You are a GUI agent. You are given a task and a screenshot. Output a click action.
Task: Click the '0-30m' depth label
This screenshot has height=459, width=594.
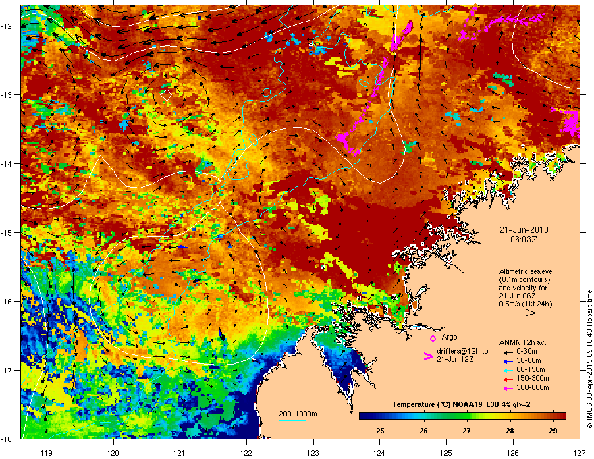click(526, 352)
